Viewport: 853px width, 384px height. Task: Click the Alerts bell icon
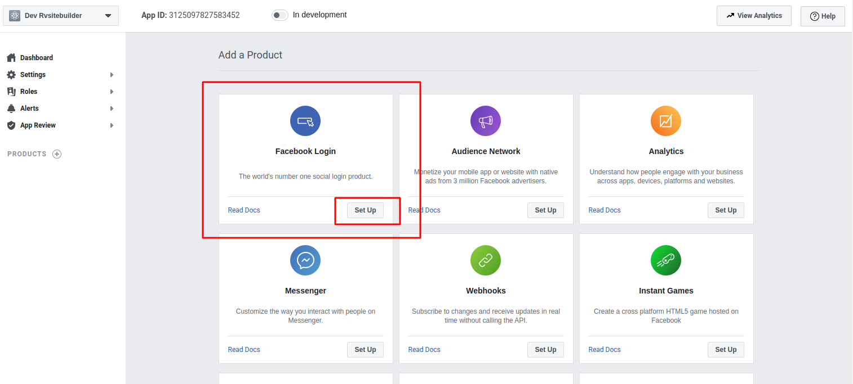[x=11, y=109]
